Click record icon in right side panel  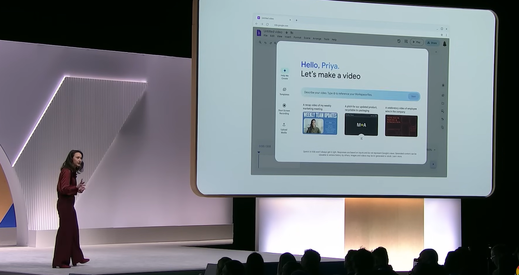tap(443, 85)
